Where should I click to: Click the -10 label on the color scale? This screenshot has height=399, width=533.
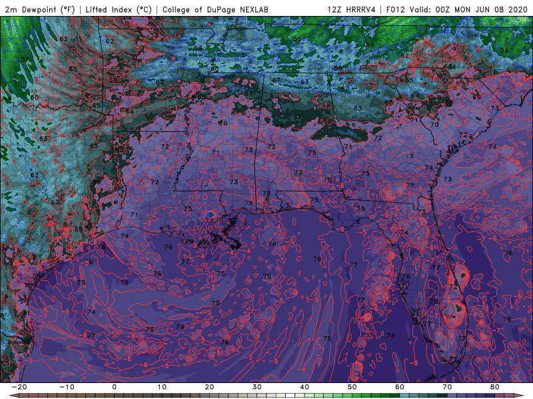point(67,387)
